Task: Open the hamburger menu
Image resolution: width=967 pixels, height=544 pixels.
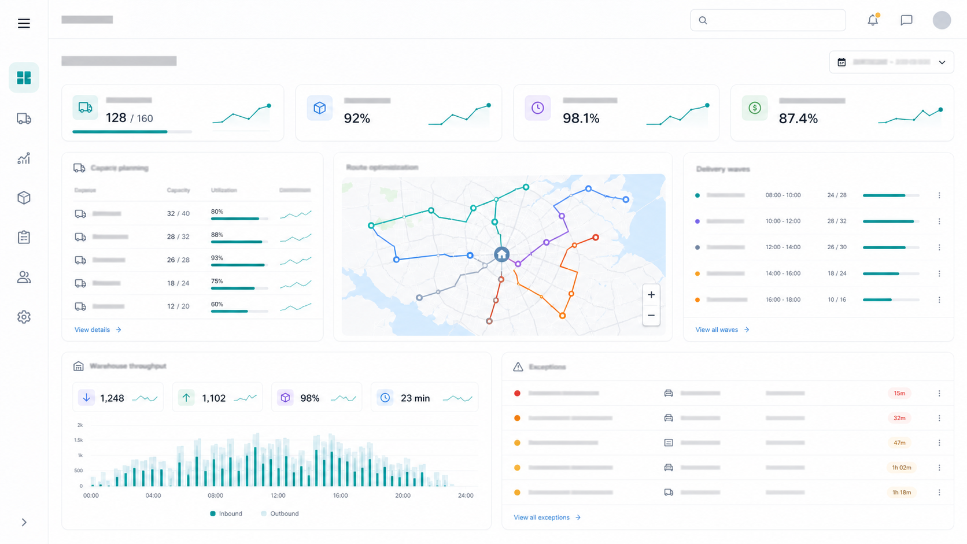Action: pos(24,23)
